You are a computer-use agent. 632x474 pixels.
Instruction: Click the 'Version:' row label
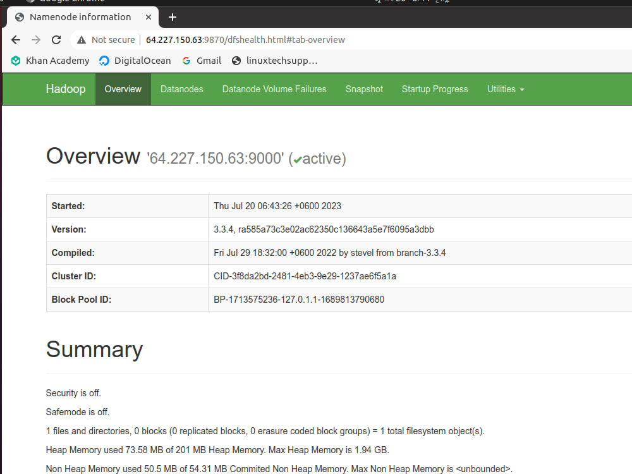coord(69,229)
